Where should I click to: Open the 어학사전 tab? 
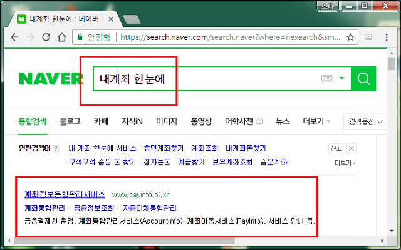tap(239, 121)
